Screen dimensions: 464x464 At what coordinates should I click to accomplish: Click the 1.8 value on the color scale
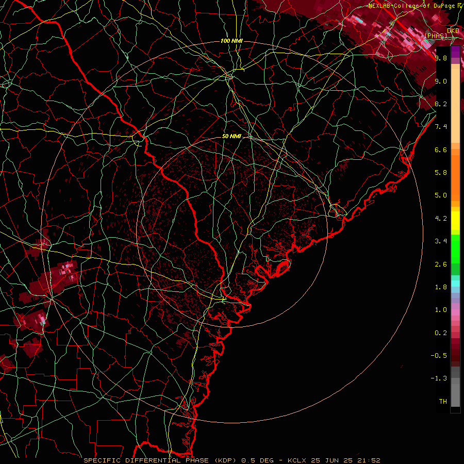pos(441,287)
